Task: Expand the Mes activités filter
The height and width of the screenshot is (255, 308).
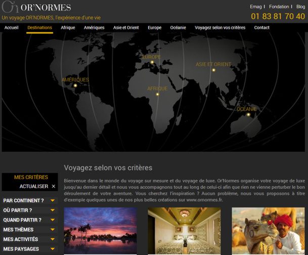Action: (x=53, y=239)
